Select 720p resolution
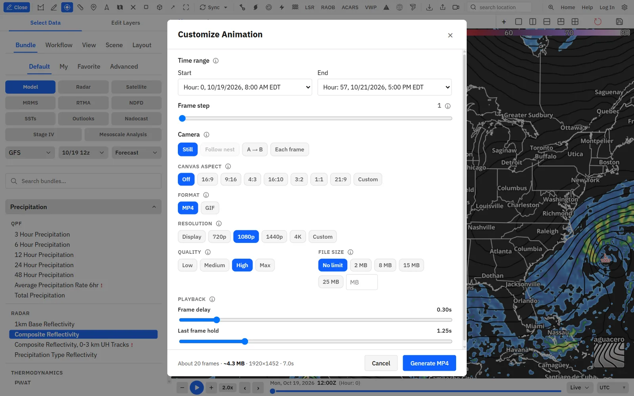The height and width of the screenshot is (396, 634). click(x=219, y=237)
